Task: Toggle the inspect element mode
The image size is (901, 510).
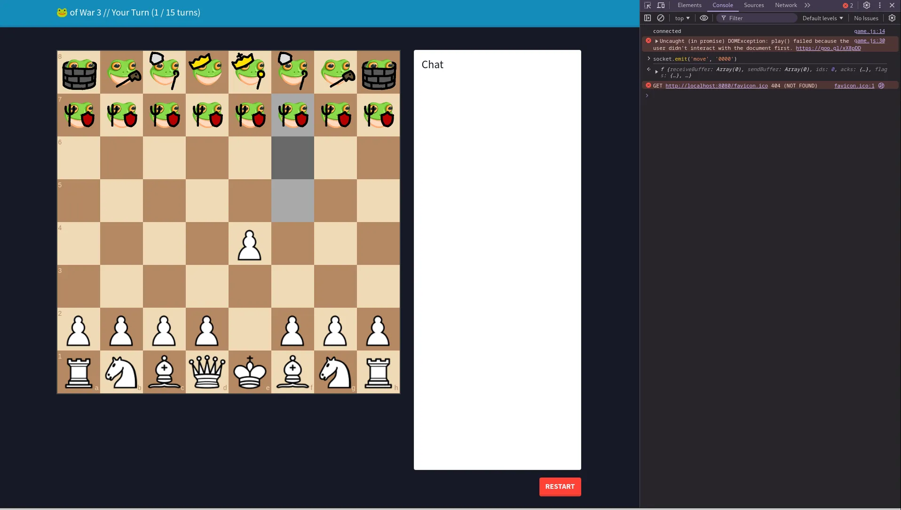Action: pos(647,5)
